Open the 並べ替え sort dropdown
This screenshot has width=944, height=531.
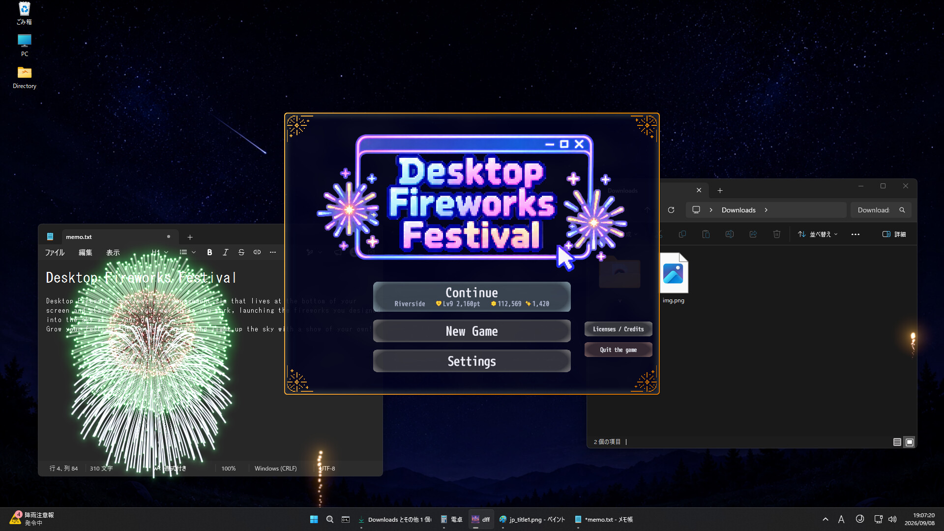point(818,234)
